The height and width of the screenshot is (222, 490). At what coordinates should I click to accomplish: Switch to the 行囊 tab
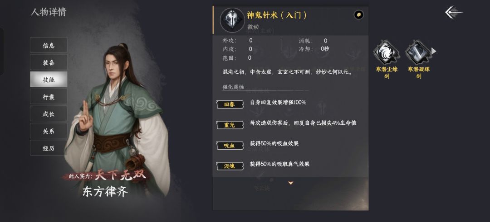pyautogui.click(x=49, y=96)
